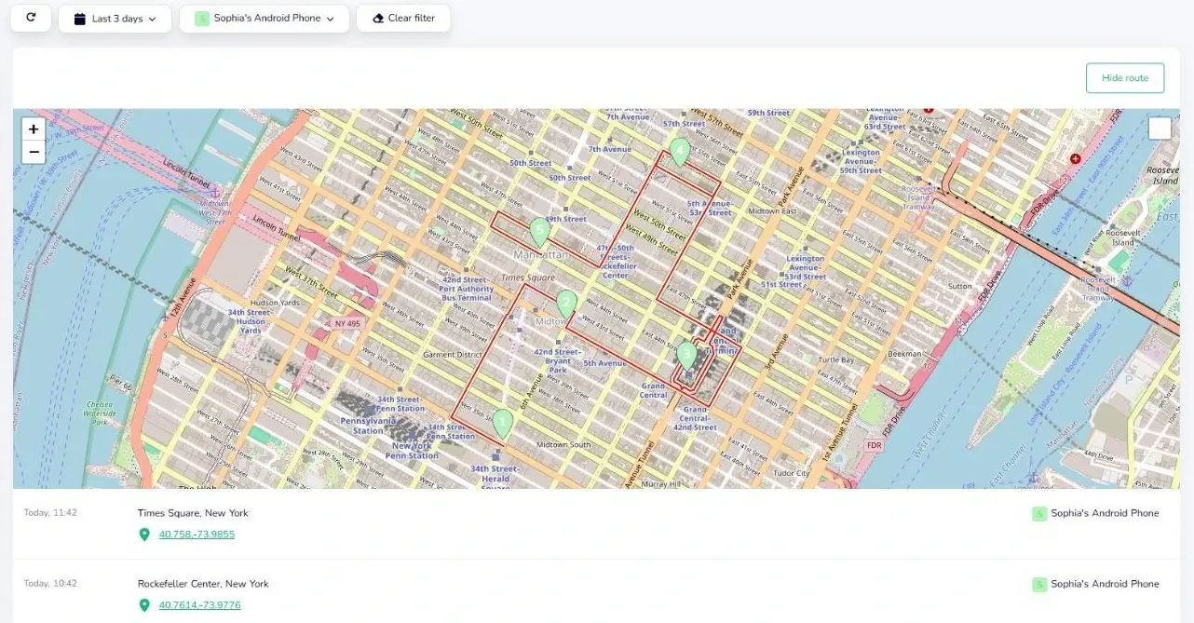Click the Today, 11:42 timestamp
The width and height of the screenshot is (1194, 623).
pyautogui.click(x=50, y=512)
